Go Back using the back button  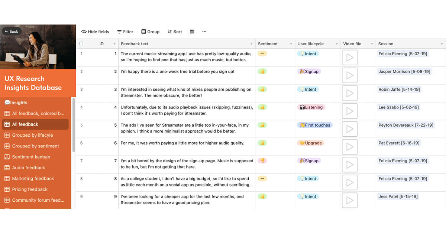(x=12, y=32)
